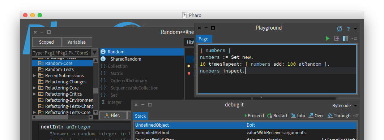Expand the Refactoring-Core package
Viewport: 384px width, 140px height.
(x=34, y=88)
